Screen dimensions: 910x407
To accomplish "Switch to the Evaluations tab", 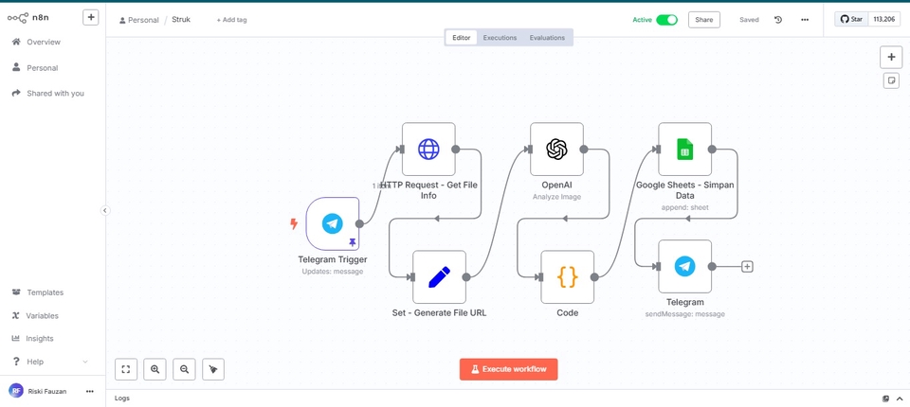I will 547,38.
